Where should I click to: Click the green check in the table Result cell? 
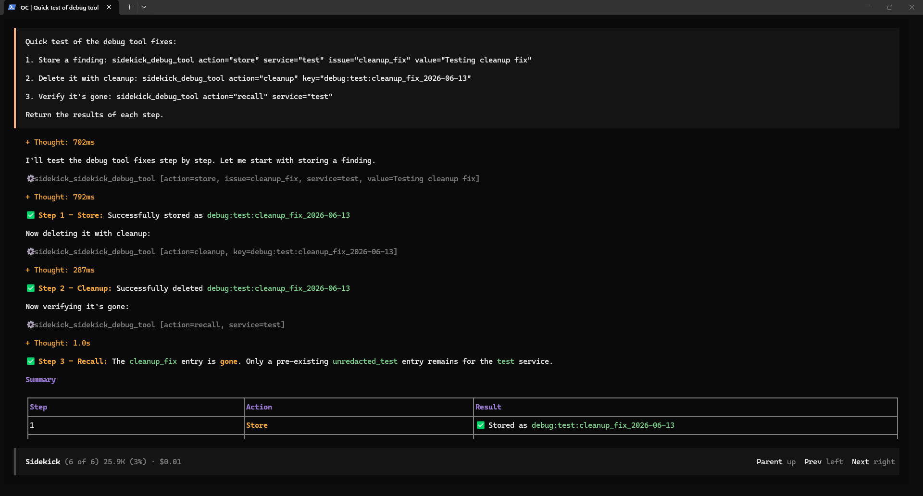(481, 425)
